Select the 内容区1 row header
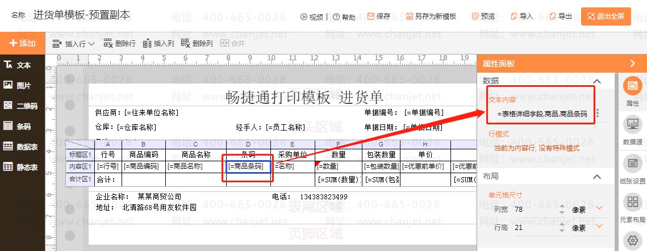The image size is (647, 251). click(80, 167)
